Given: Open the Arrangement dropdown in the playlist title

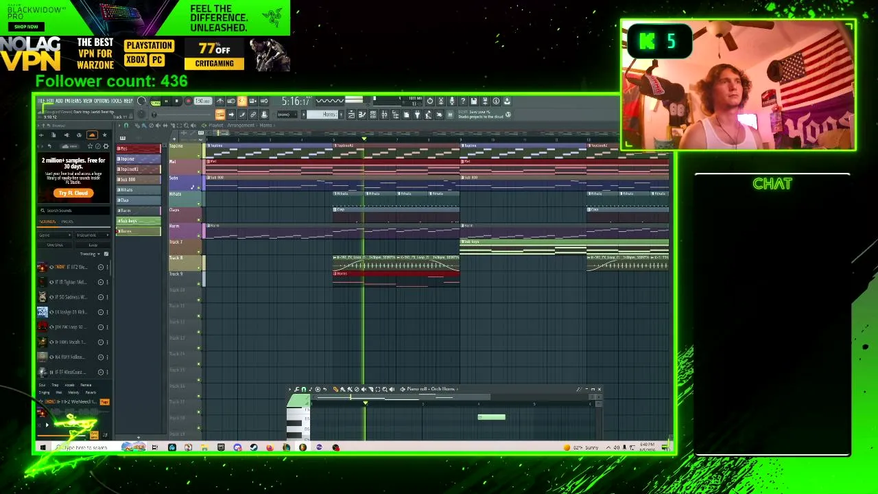Looking at the screenshot, I should [241, 126].
